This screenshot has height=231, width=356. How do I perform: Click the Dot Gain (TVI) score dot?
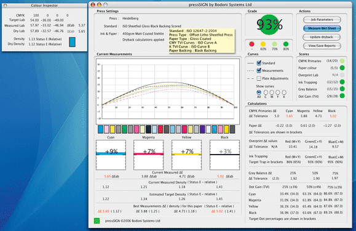[342, 96]
